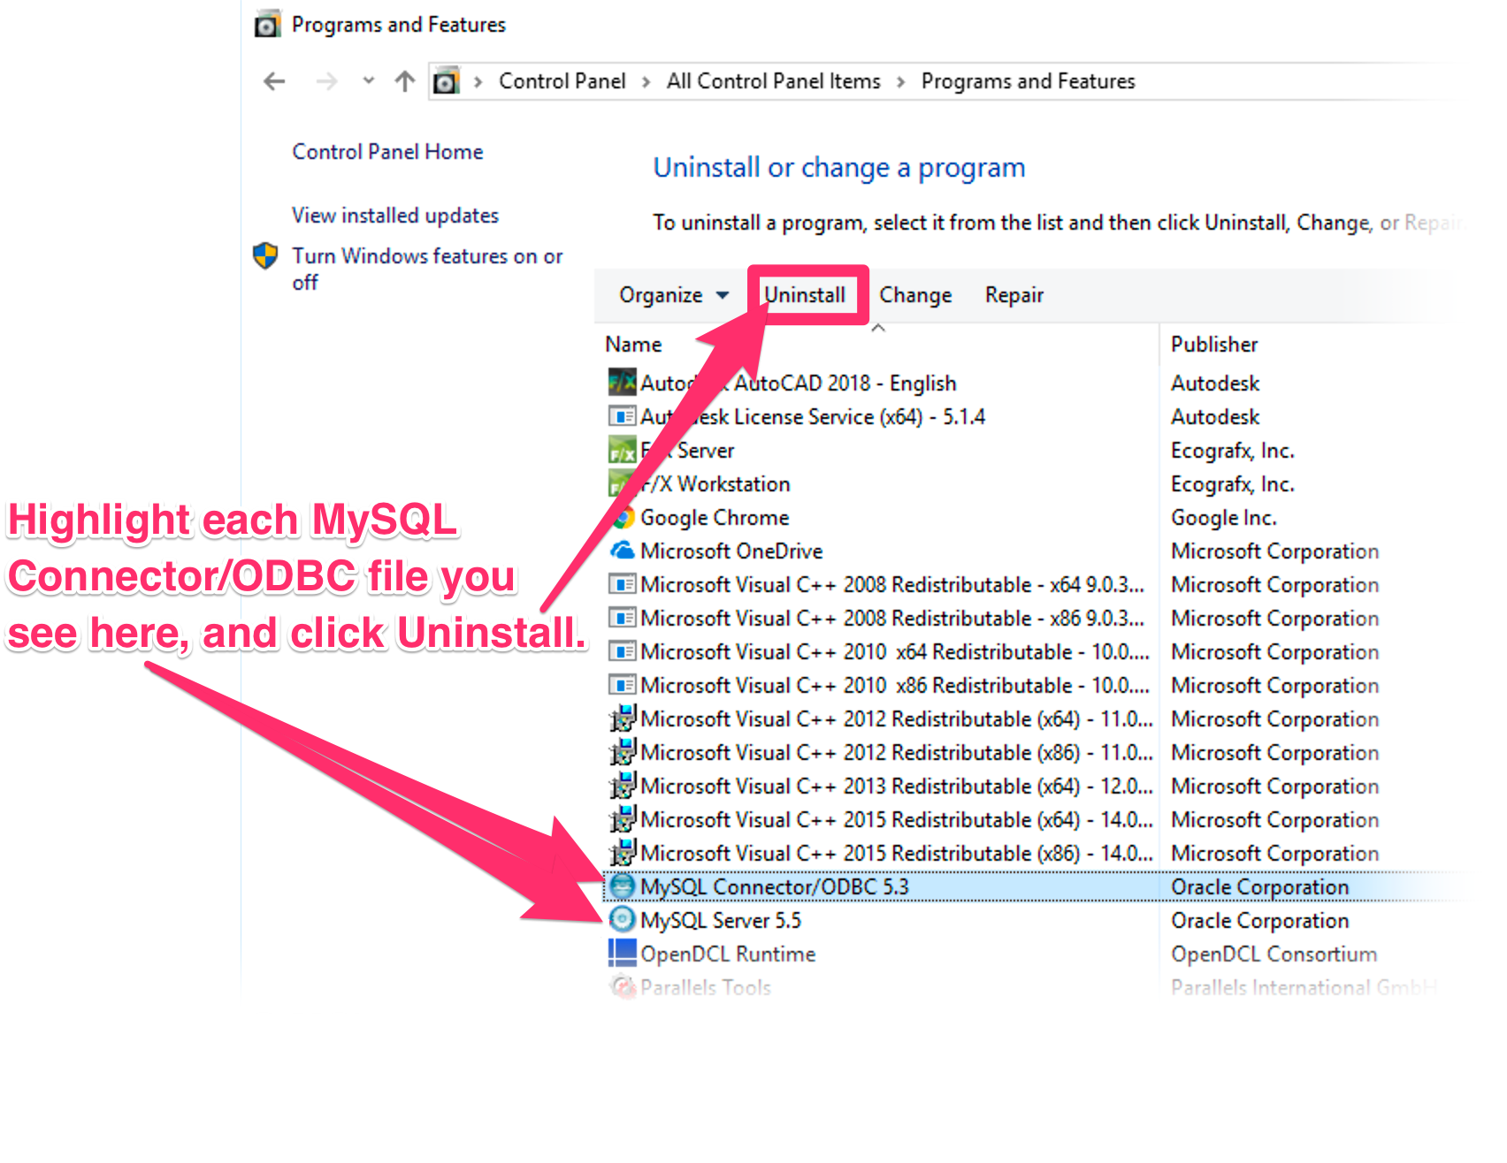Click the Programs and Features icon in address bar
Image resolution: width=1507 pixels, height=1163 pixels.
[446, 80]
